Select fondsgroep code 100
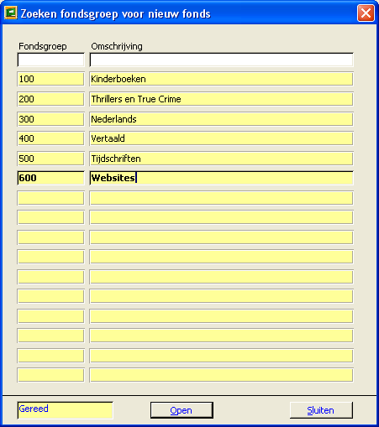 click(50, 79)
